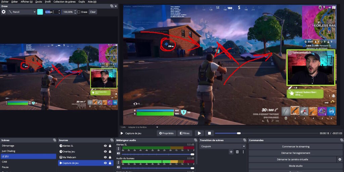Open the Afficher menu
Screen dimensions: 344x172
point(27,2)
